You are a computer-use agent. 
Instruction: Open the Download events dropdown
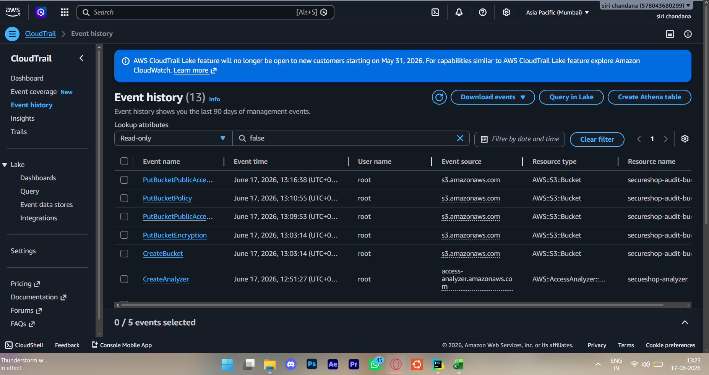coord(493,97)
